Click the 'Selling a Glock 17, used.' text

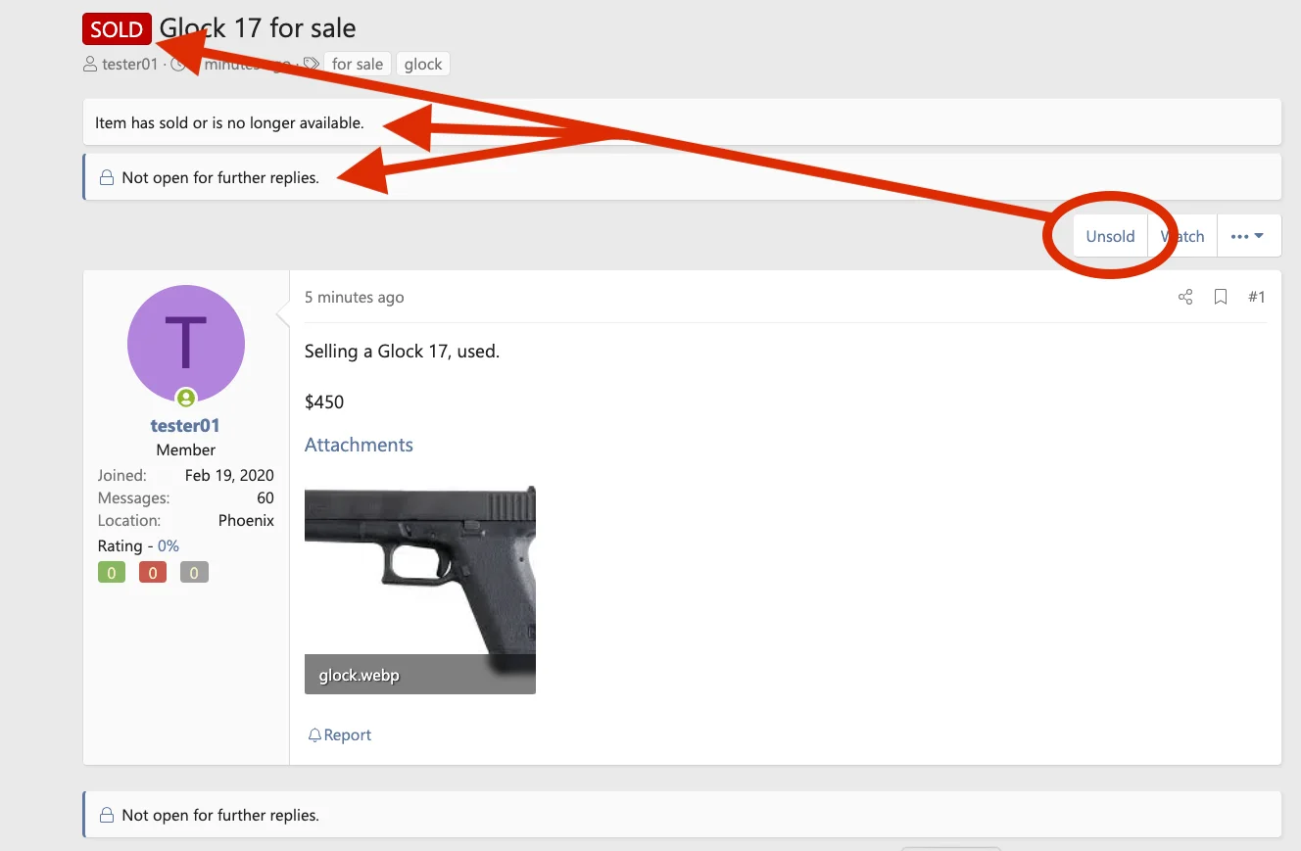[x=402, y=351]
